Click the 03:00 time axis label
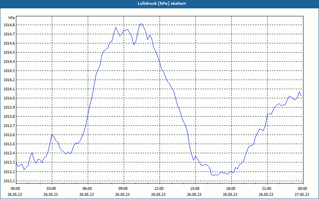Image resolution: width=319 pixels, height=199 pixels. tap(52, 189)
